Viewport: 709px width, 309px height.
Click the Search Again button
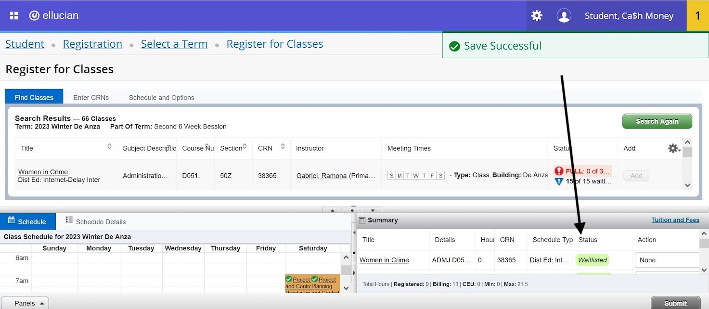[x=657, y=121]
